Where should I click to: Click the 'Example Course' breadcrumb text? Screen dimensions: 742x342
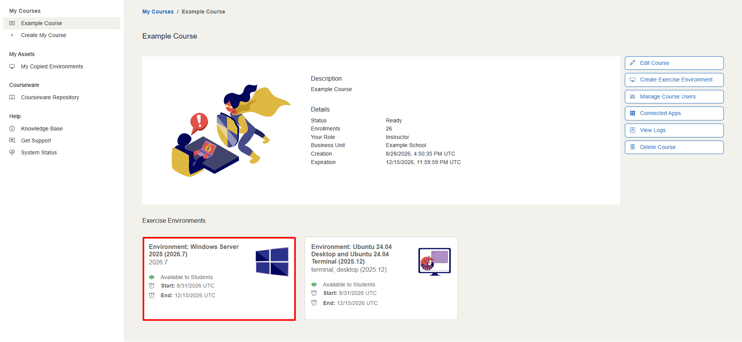coord(203,12)
